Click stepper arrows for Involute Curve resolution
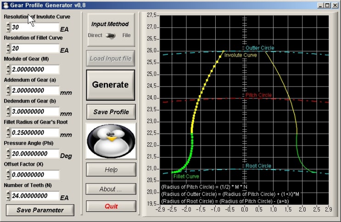The image size is (341, 222). [8, 27]
